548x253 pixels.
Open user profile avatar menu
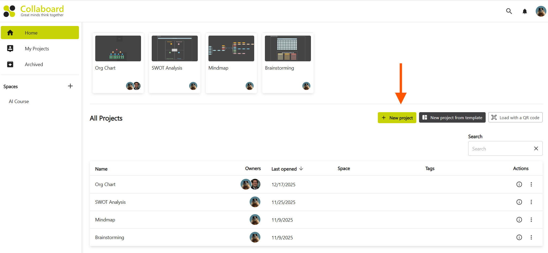[x=541, y=11]
